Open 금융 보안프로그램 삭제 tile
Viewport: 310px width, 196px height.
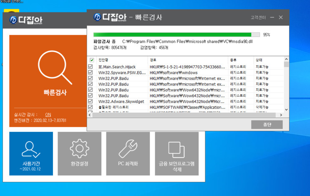pyautogui.click(x=177, y=153)
